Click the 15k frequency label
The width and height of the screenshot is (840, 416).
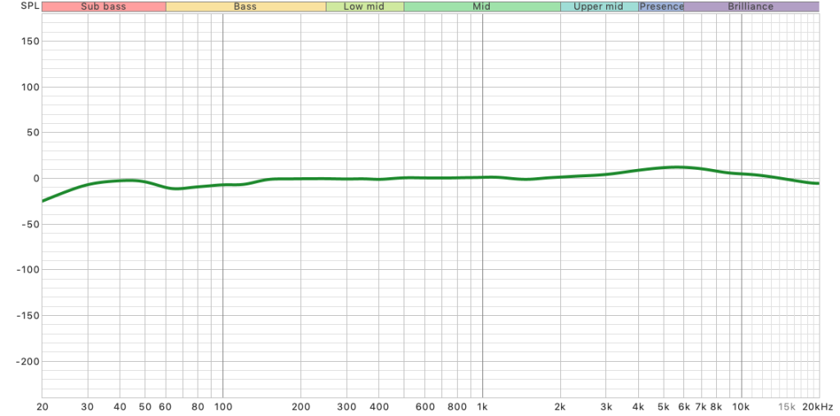pos(787,407)
